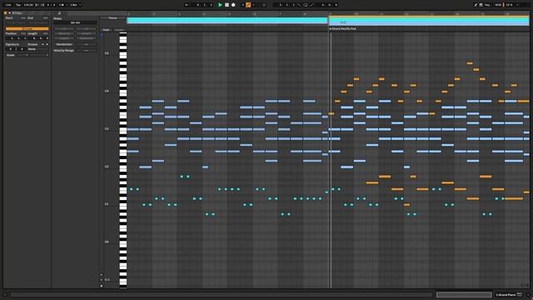This screenshot has height=300, width=533.
Task: Toggle the Focus button above the piano roll
Action: 113,18
